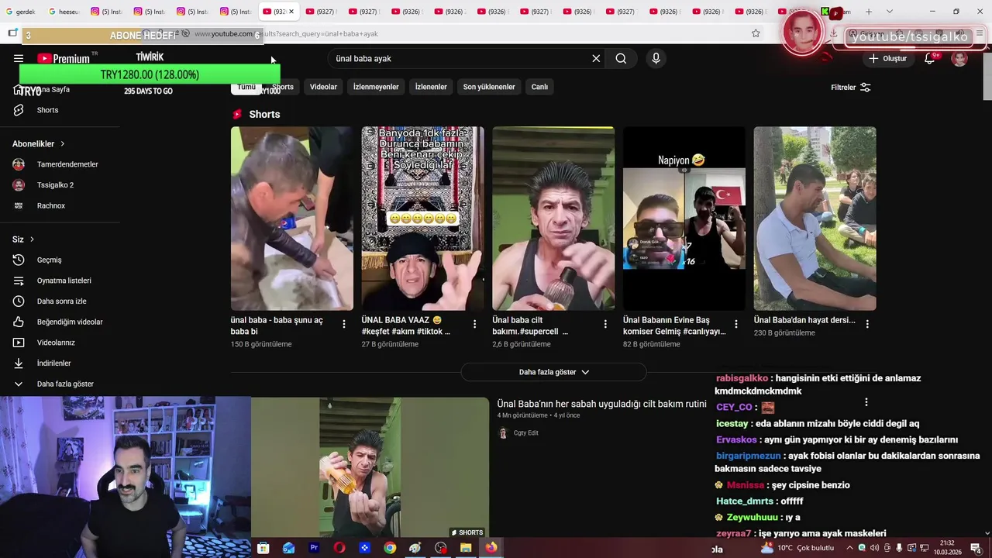
Task: Play the 'baba şunu aç baba bi' short
Action: tap(292, 219)
